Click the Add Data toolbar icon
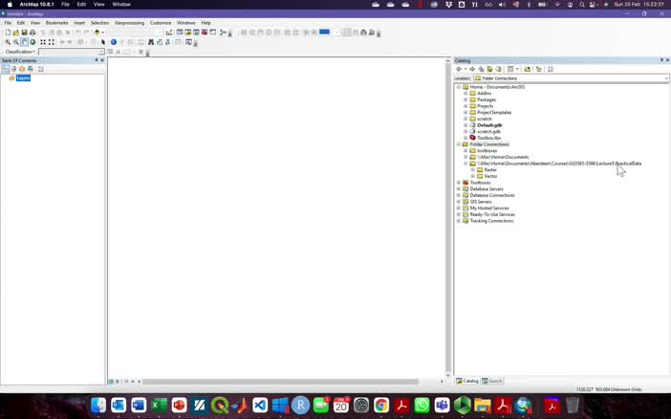Image resolution: width=671 pixels, height=419 pixels. [x=97, y=33]
